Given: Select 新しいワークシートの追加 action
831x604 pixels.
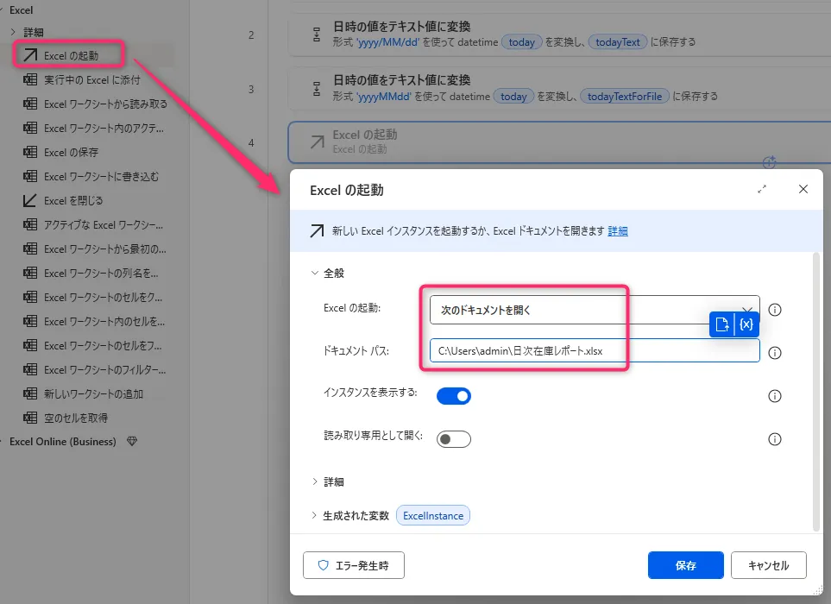Looking at the screenshot, I should [93, 394].
